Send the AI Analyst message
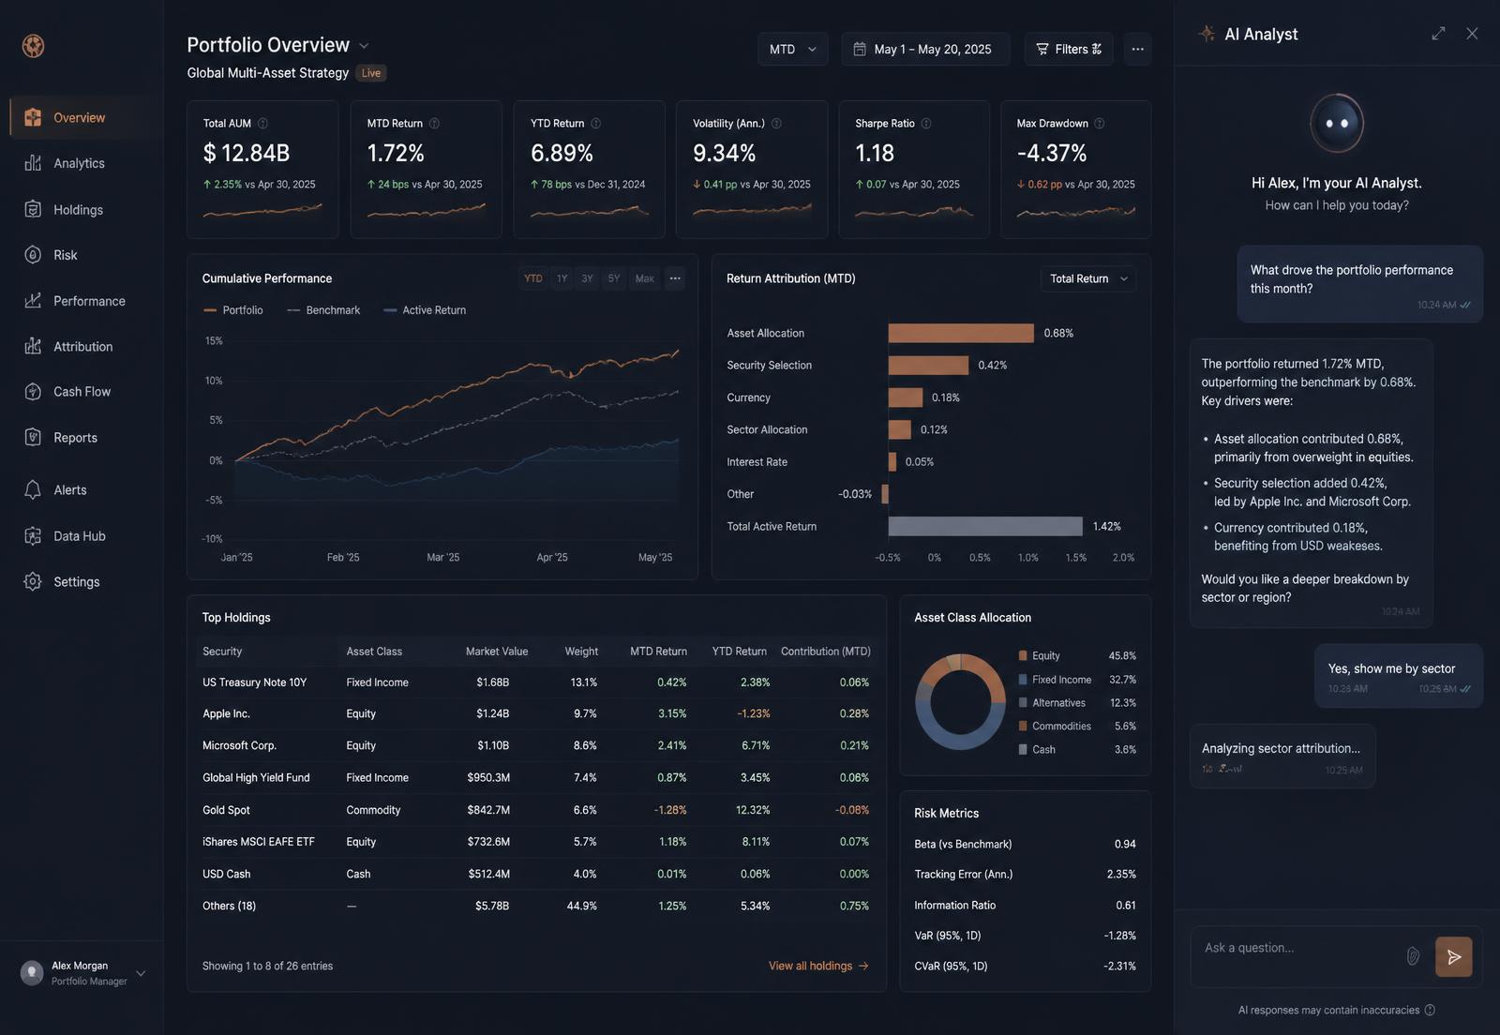The image size is (1500, 1035). [x=1453, y=956]
